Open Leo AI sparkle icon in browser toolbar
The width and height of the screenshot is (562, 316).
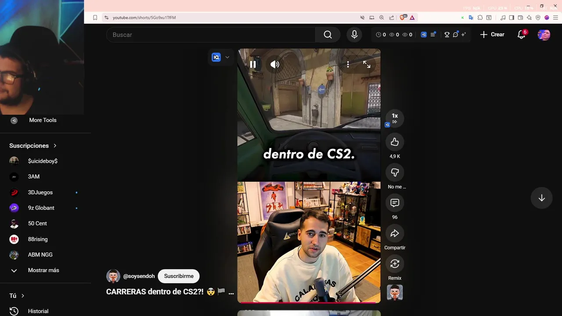coord(529,18)
